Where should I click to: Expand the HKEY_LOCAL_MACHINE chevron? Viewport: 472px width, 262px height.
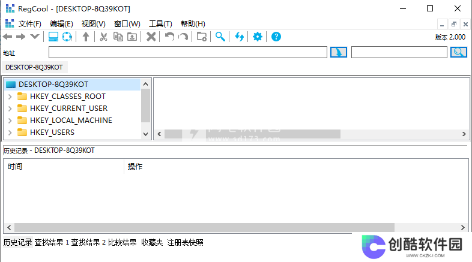(x=10, y=121)
